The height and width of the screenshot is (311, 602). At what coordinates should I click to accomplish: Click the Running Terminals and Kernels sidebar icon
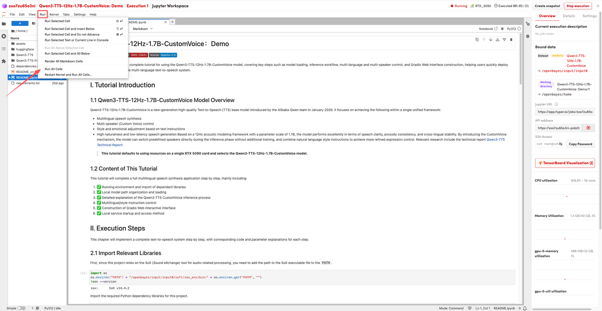click(x=4, y=36)
